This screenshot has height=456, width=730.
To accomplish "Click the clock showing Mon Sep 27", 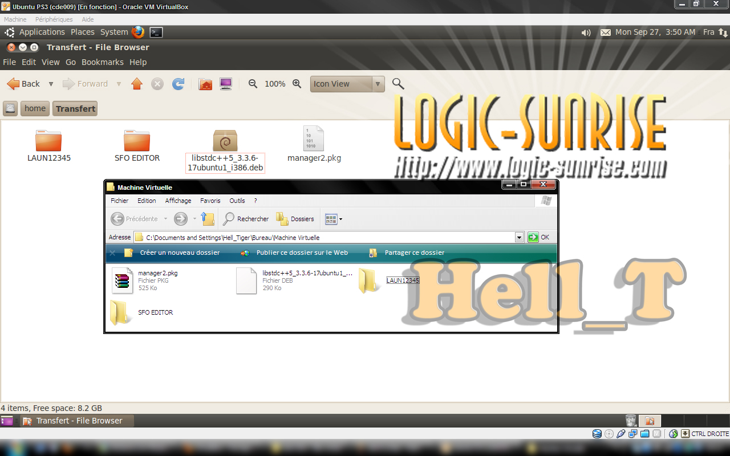I will click(x=655, y=32).
